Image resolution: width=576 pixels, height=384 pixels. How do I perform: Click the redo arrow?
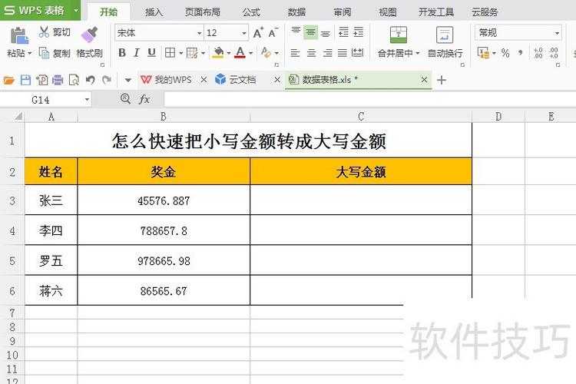[x=107, y=80]
